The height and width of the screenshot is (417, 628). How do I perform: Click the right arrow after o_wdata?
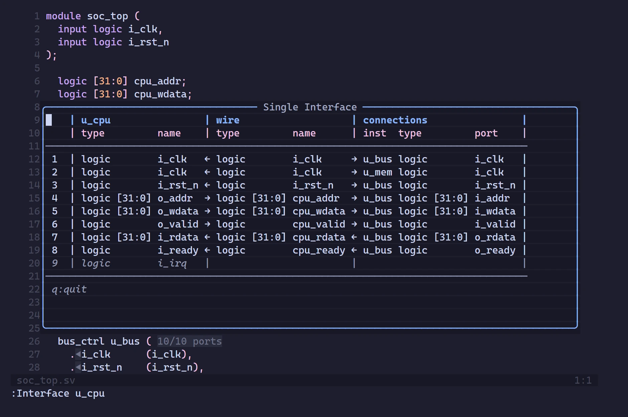[207, 211]
